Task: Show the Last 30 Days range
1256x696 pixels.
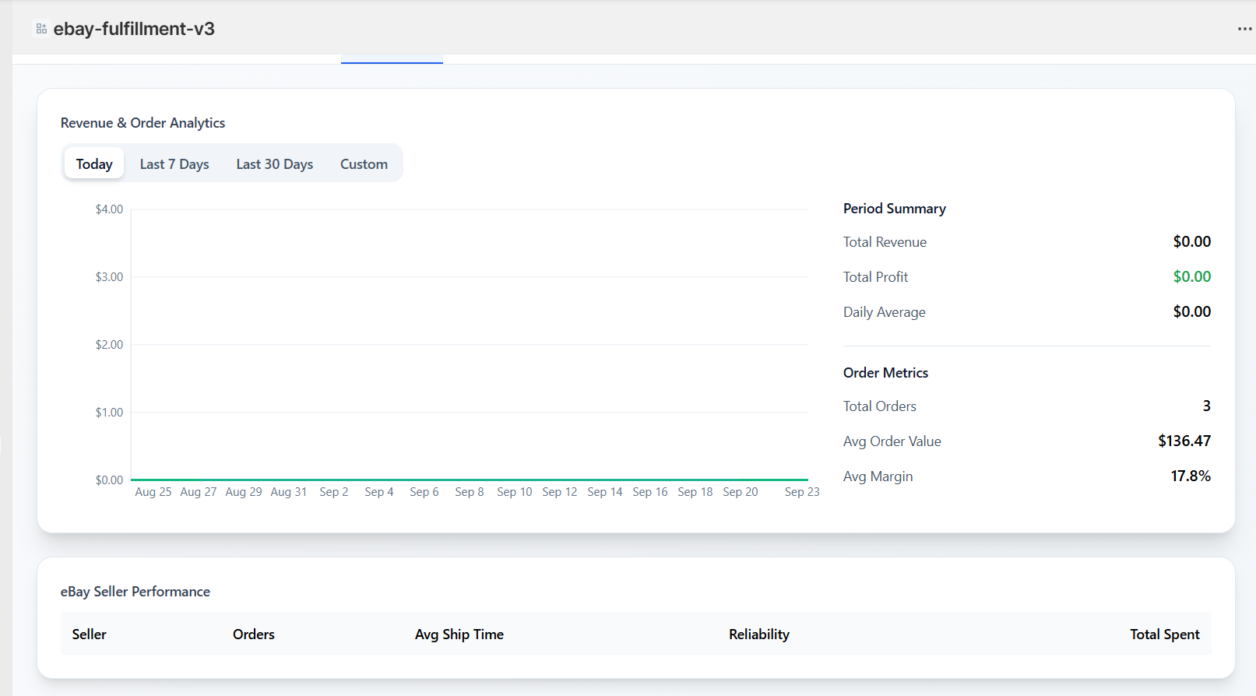Action: point(274,164)
